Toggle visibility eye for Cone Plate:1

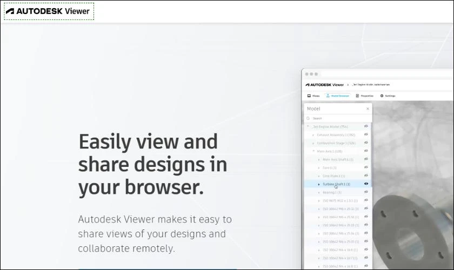(366, 175)
